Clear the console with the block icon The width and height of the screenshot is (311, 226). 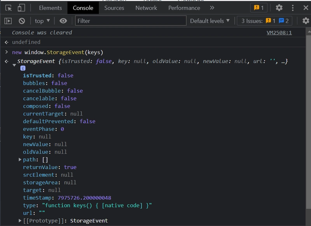coord(22,21)
